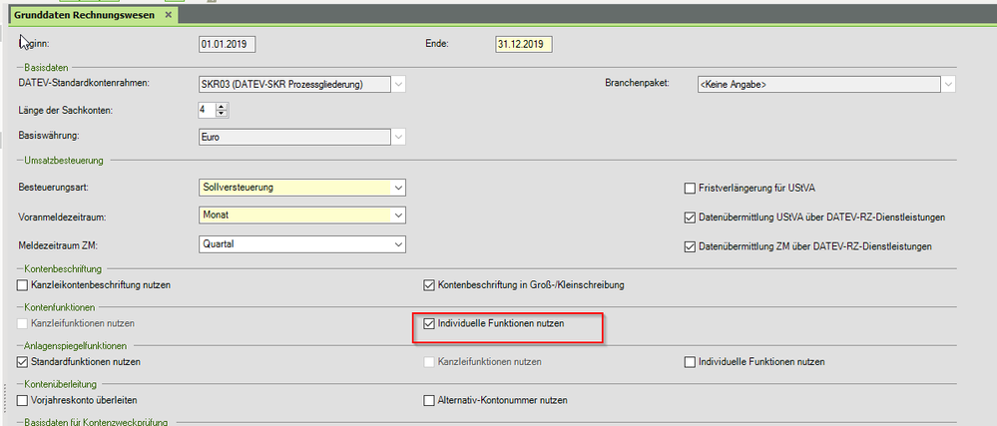Screen dimensions: 997x426
Task: Increase Länge der Sachkonten value
Action: pos(221,108)
